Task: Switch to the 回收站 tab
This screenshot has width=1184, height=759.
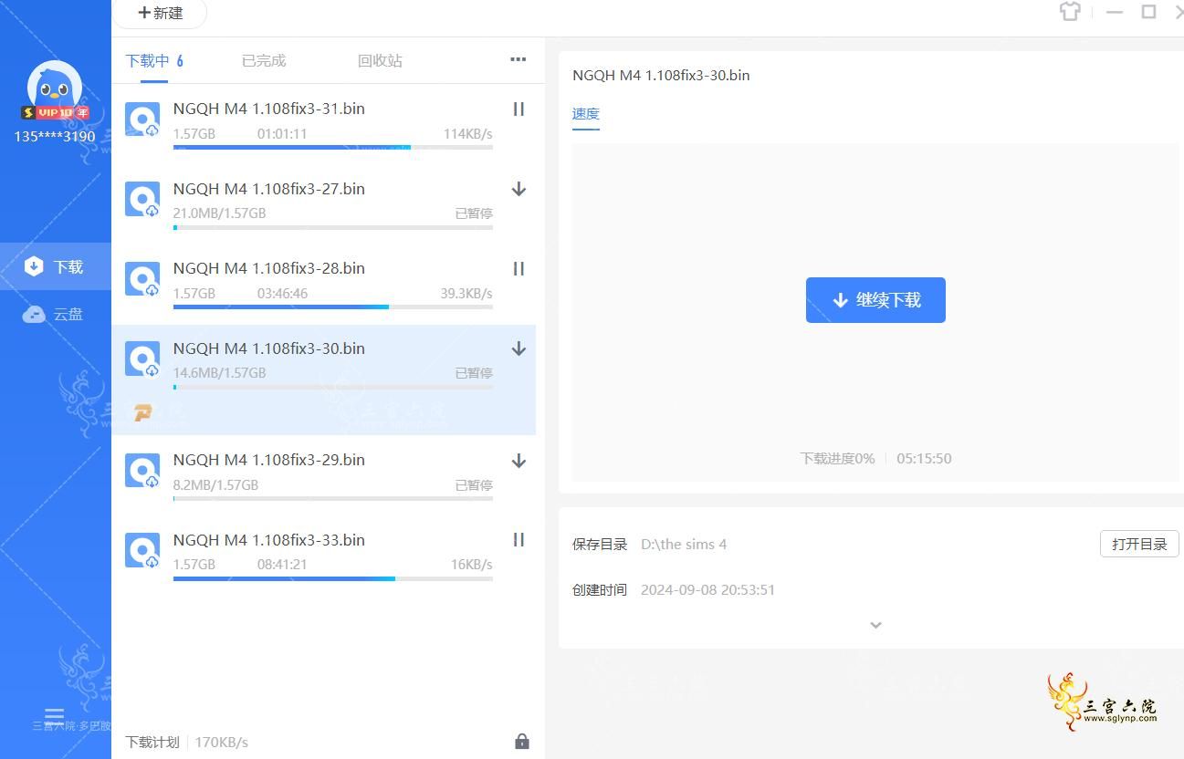Action: point(380,61)
